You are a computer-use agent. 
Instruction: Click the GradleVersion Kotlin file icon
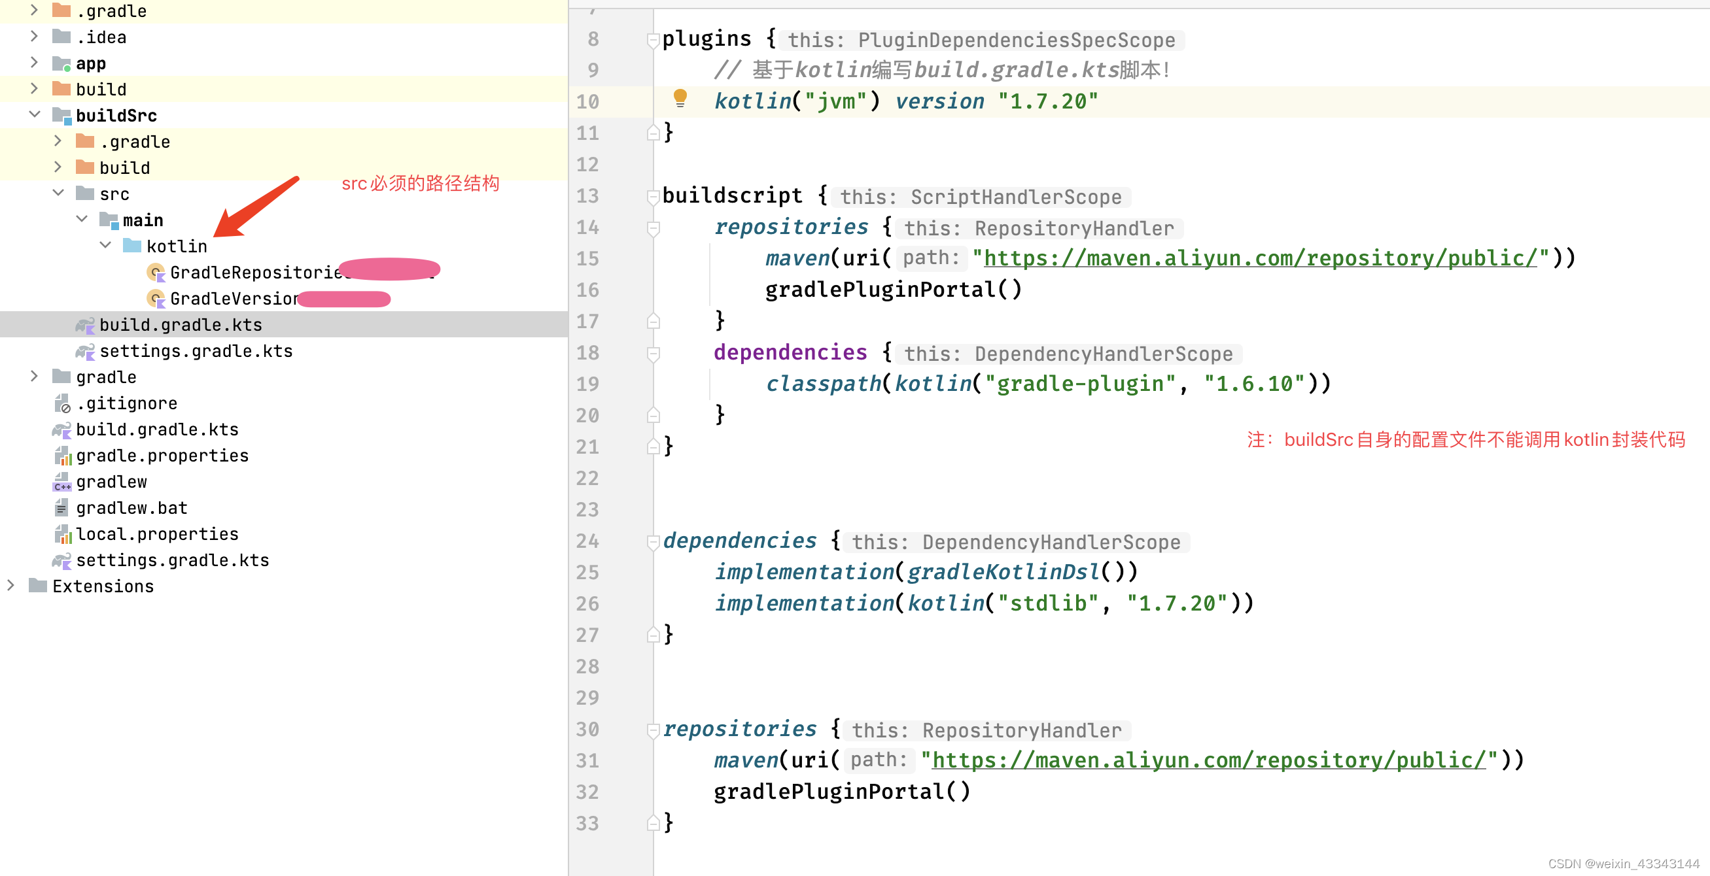coord(156,298)
